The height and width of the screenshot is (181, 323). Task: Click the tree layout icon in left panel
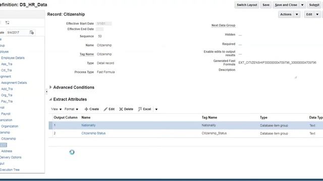[8, 23]
